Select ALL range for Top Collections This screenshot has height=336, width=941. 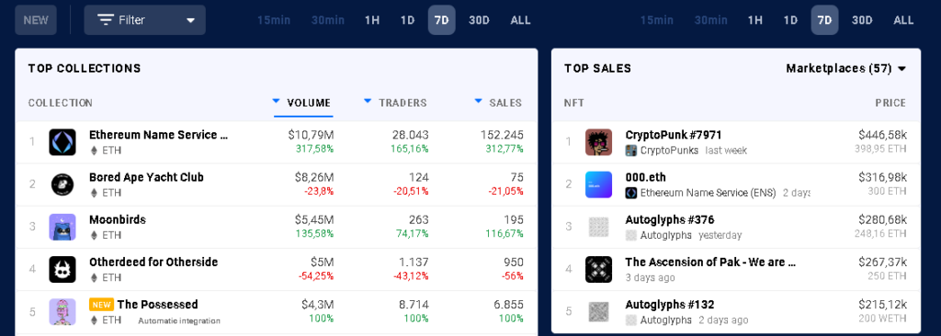(x=520, y=20)
